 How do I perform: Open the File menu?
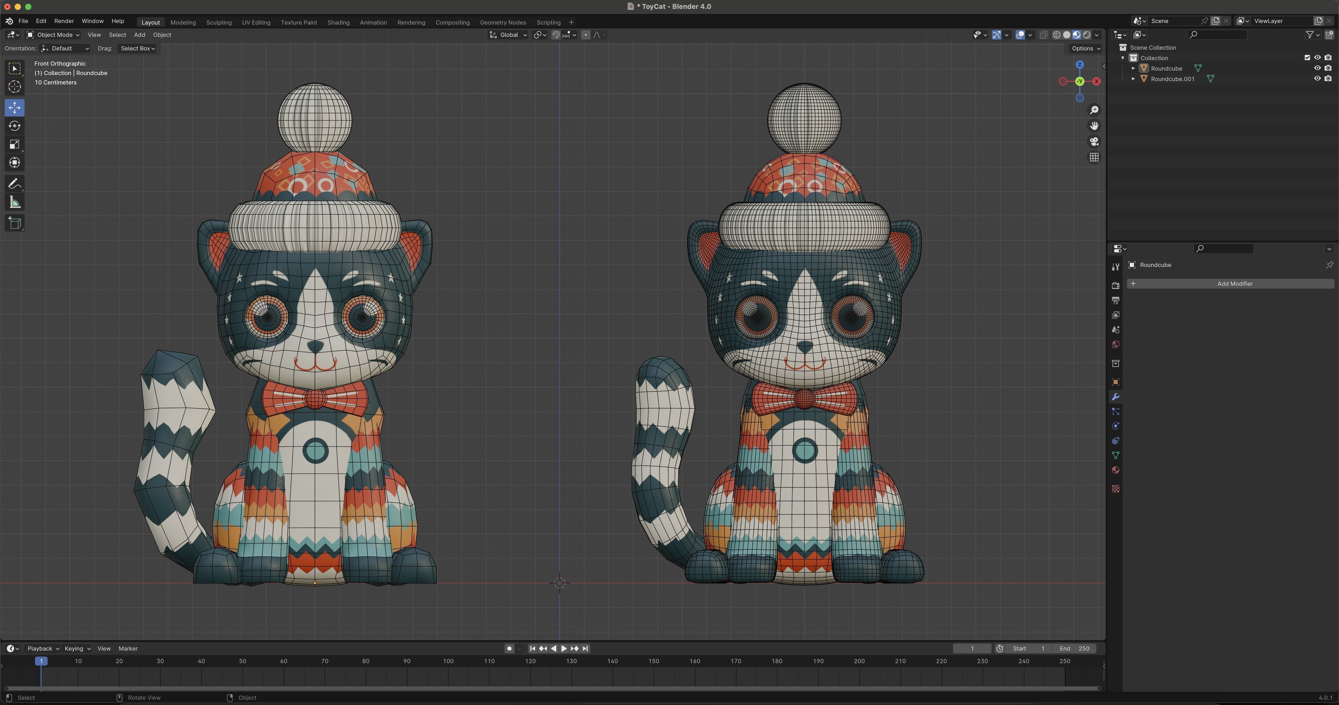click(x=23, y=21)
